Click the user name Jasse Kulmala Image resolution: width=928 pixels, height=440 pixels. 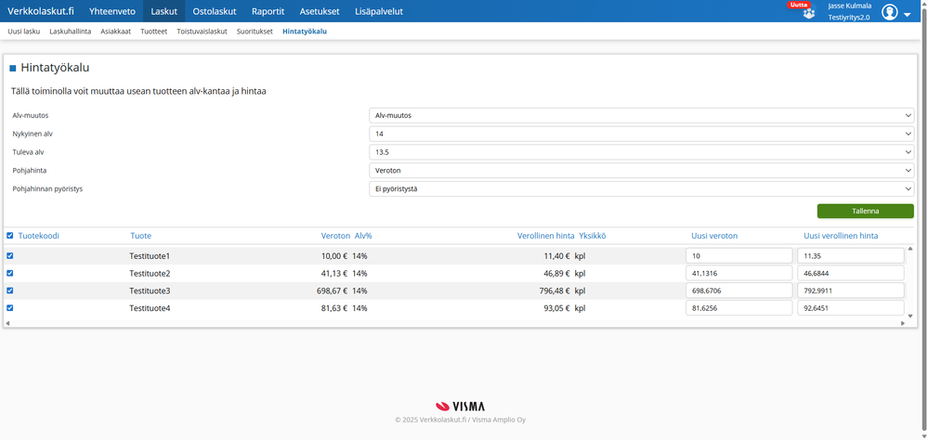pos(849,6)
